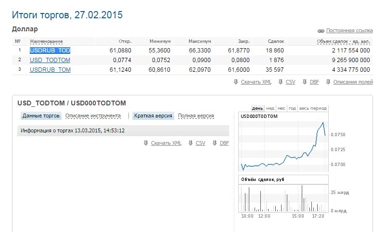This screenshot has width=385, height=232.
Task: Switch to the Данные торгов tab
Action: click(41, 116)
